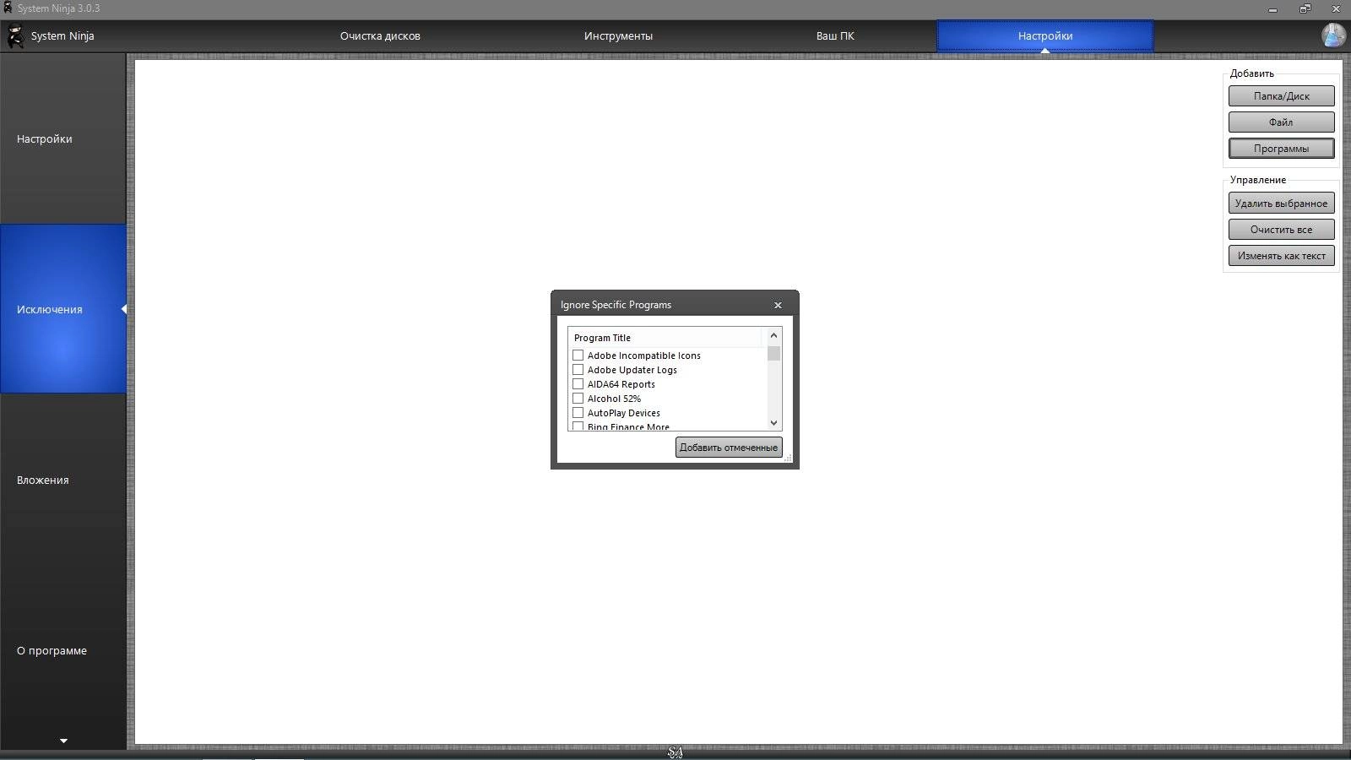Click scroll down arrow in program list
1351x760 pixels.
click(773, 423)
